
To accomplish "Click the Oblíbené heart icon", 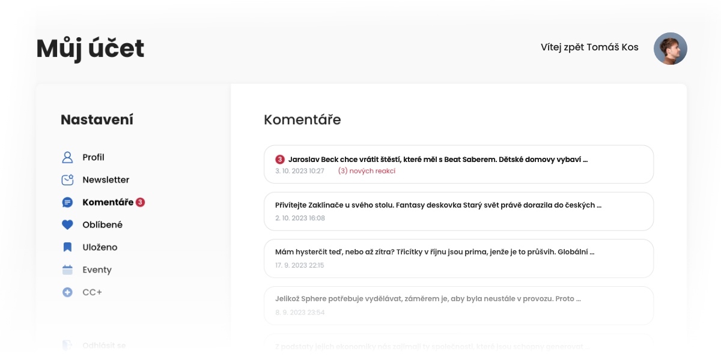I will coord(67,225).
